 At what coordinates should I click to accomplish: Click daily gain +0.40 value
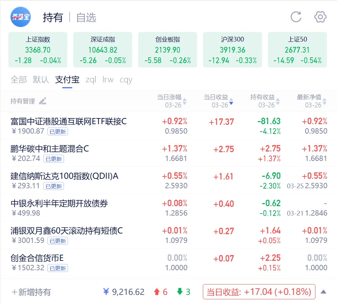(x=223, y=204)
